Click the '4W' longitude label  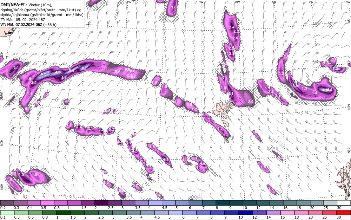(274, 2)
